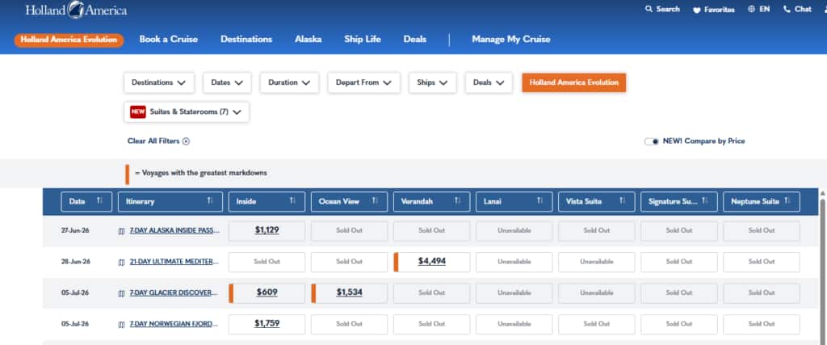Click sort arrows in Signature Suite header
The width and height of the screenshot is (827, 345).
tap(705, 201)
